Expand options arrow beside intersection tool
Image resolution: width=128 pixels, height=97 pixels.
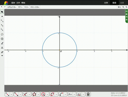tap(29, 94)
